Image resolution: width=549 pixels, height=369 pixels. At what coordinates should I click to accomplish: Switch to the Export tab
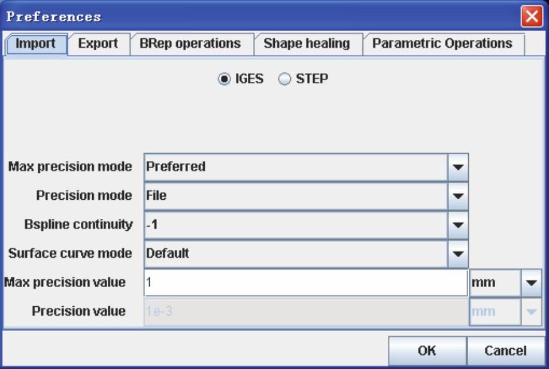click(98, 44)
